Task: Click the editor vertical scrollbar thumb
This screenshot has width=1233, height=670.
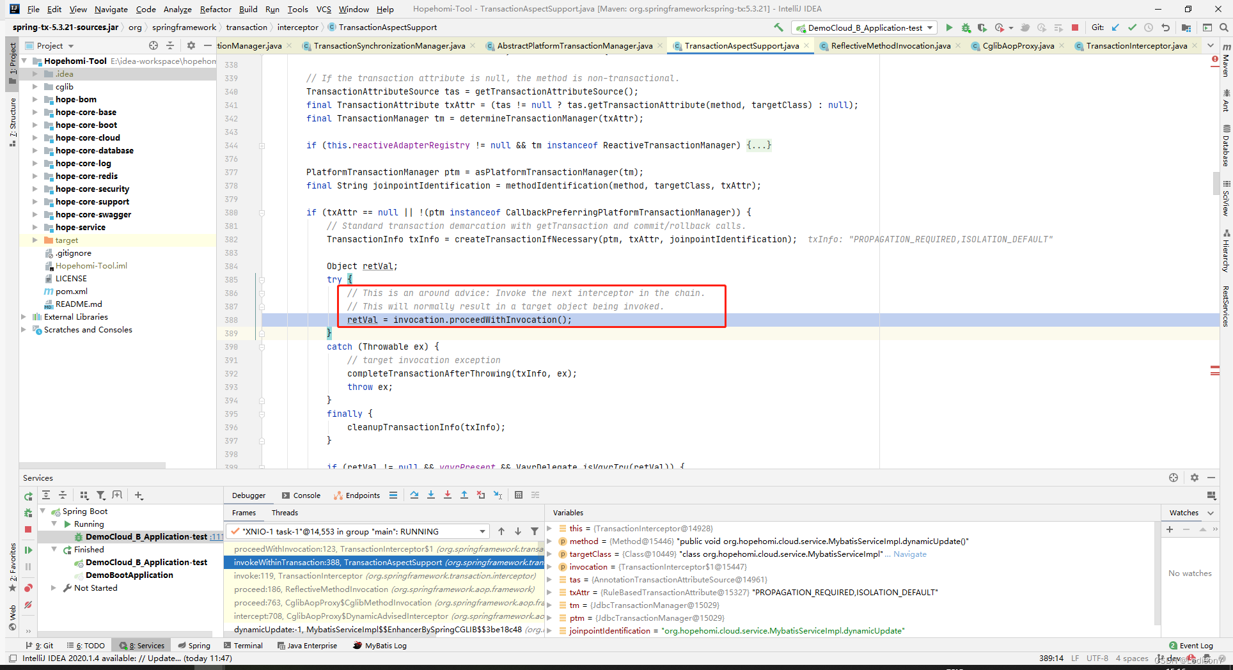Action: pyautogui.click(x=1216, y=183)
